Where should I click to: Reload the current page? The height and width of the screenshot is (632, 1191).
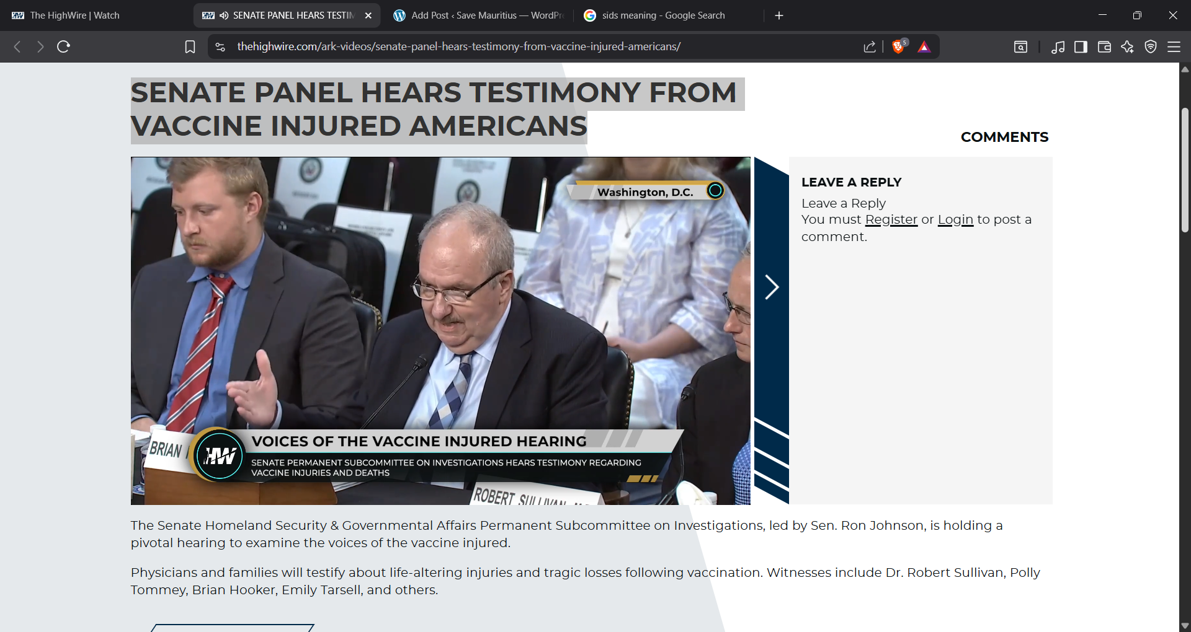[x=63, y=46]
